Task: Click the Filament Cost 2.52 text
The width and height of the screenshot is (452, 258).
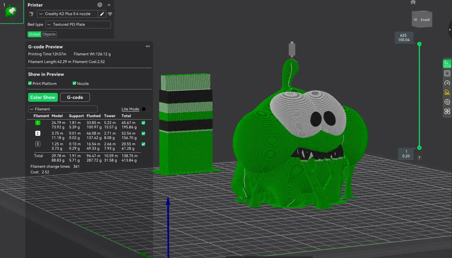Action: click(x=89, y=62)
